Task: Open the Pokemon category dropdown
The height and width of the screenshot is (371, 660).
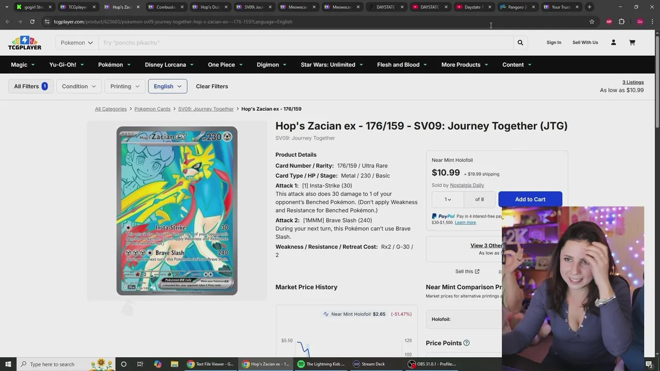Action: coord(77,43)
